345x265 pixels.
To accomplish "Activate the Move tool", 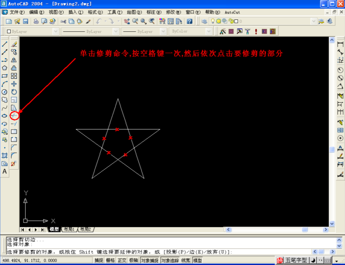I will pos(14,84).
